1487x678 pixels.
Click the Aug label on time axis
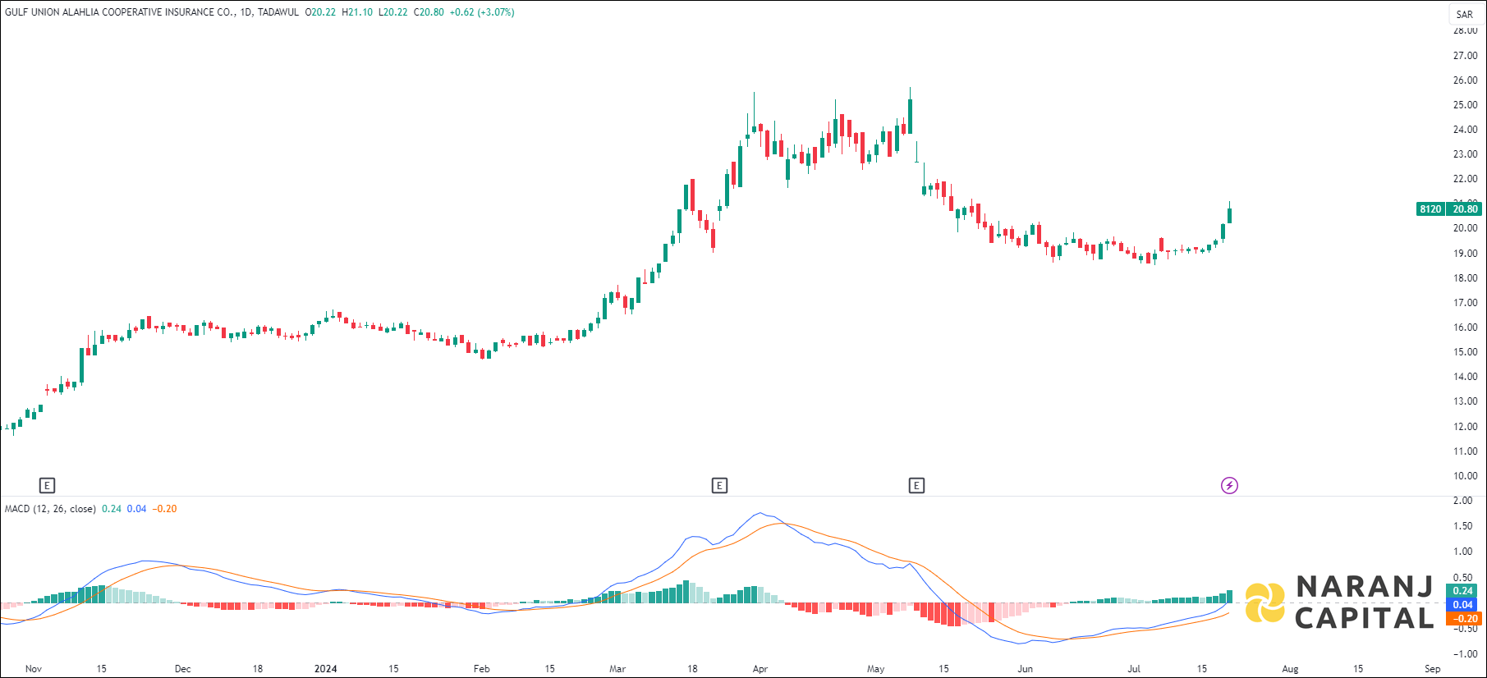tap(1291, 668)
